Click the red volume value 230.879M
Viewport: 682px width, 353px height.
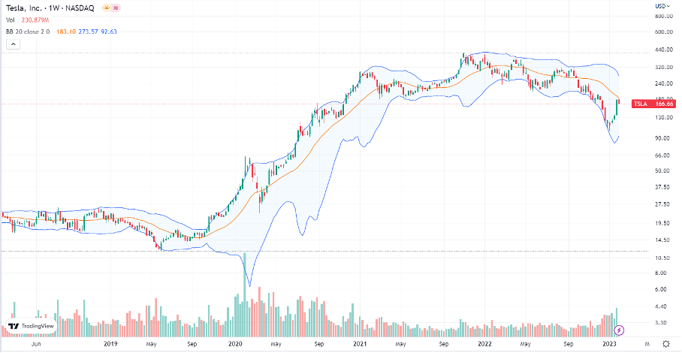tap(34, 20)
